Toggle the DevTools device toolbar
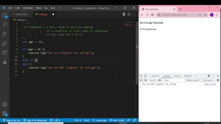Screen dimensions: 221x124 145,76
